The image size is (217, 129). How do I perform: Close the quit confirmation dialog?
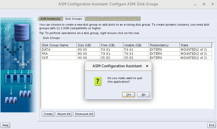(147, 66)
